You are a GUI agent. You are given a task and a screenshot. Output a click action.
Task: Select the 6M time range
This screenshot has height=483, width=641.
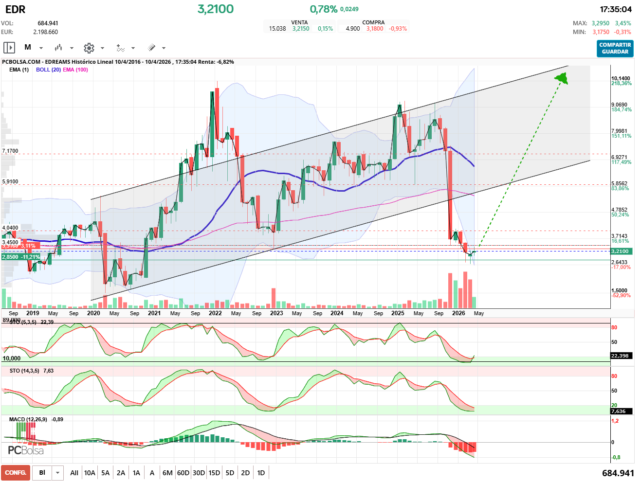167,473
